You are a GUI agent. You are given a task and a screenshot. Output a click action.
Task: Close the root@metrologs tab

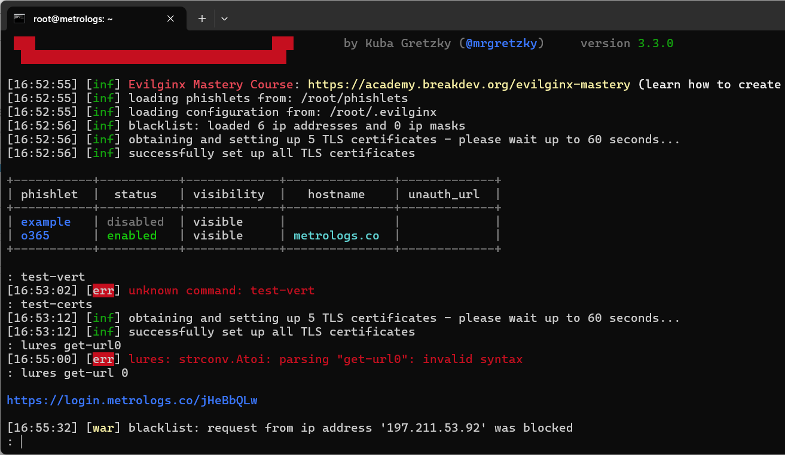pos(170,19)
